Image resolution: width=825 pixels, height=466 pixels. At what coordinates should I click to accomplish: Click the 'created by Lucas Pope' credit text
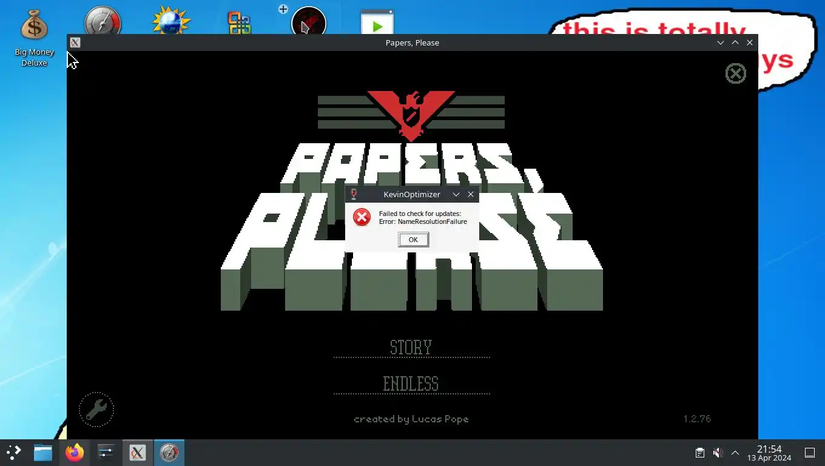point(411,419)
